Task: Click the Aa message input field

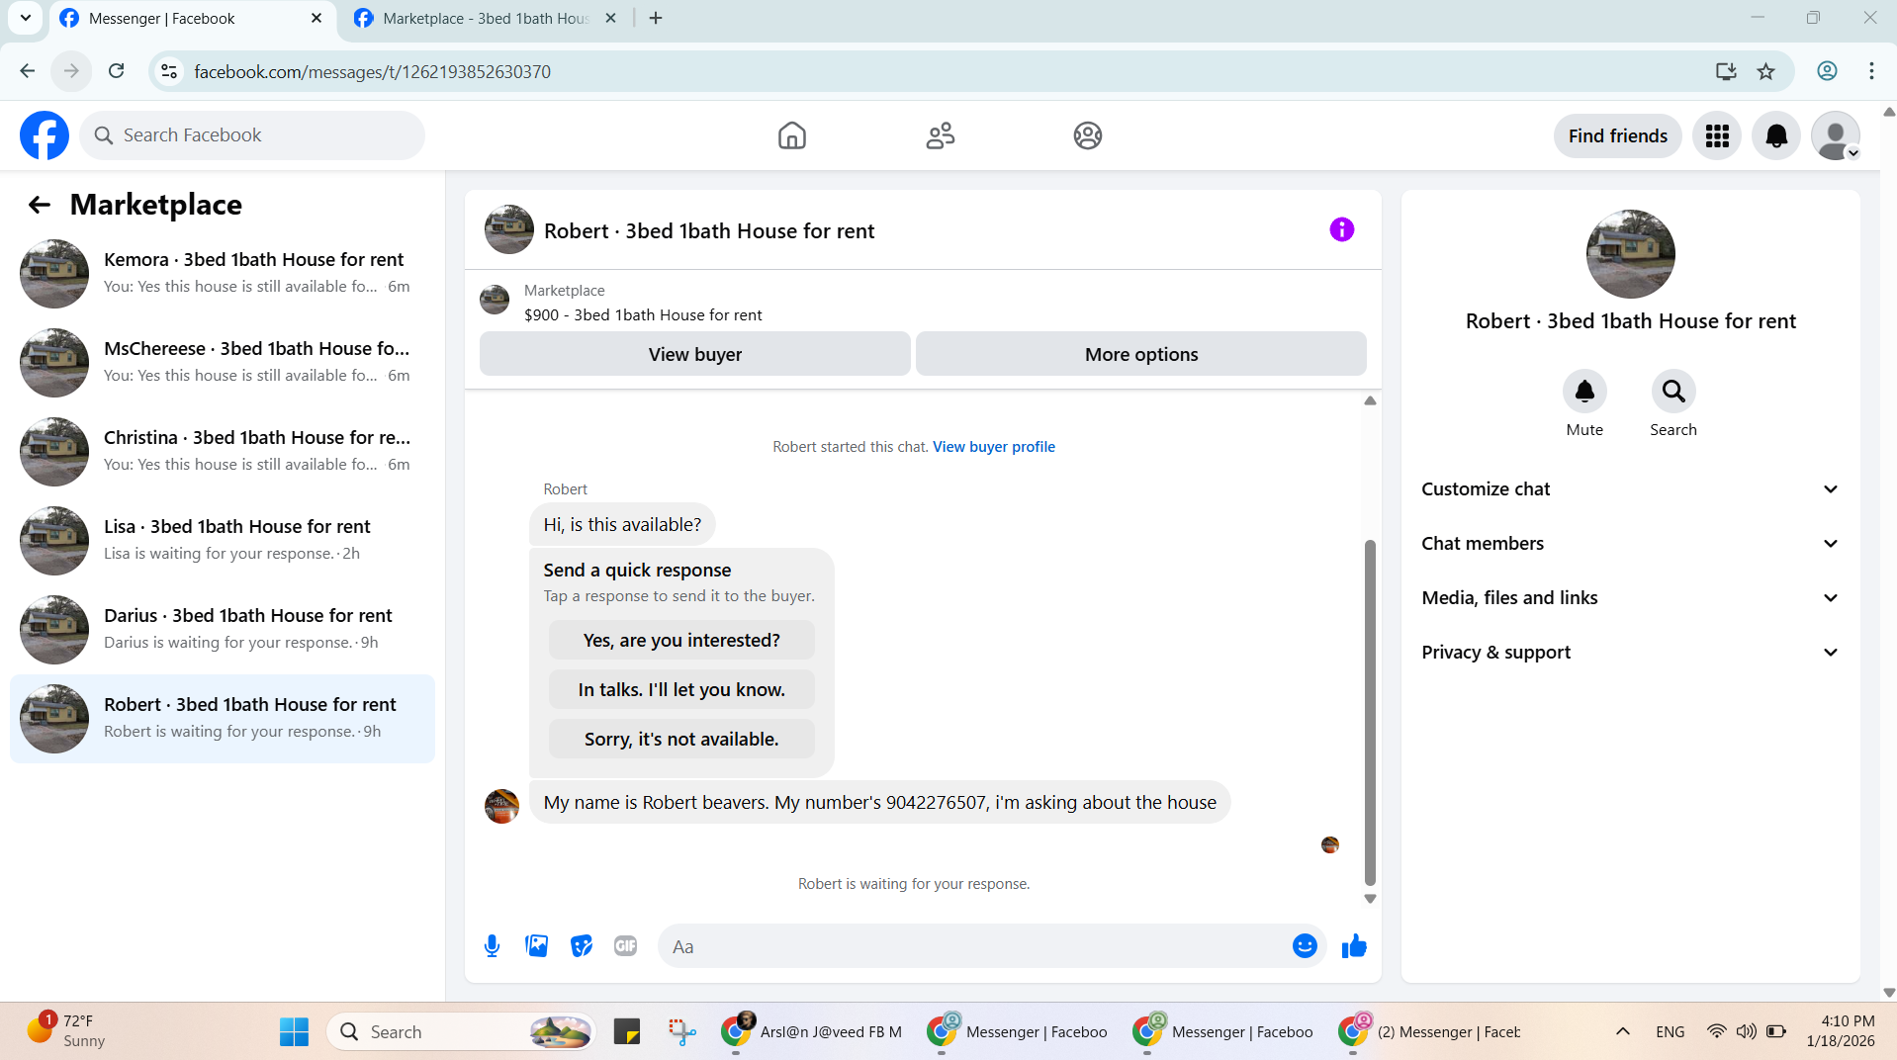Action: [974, 946]
